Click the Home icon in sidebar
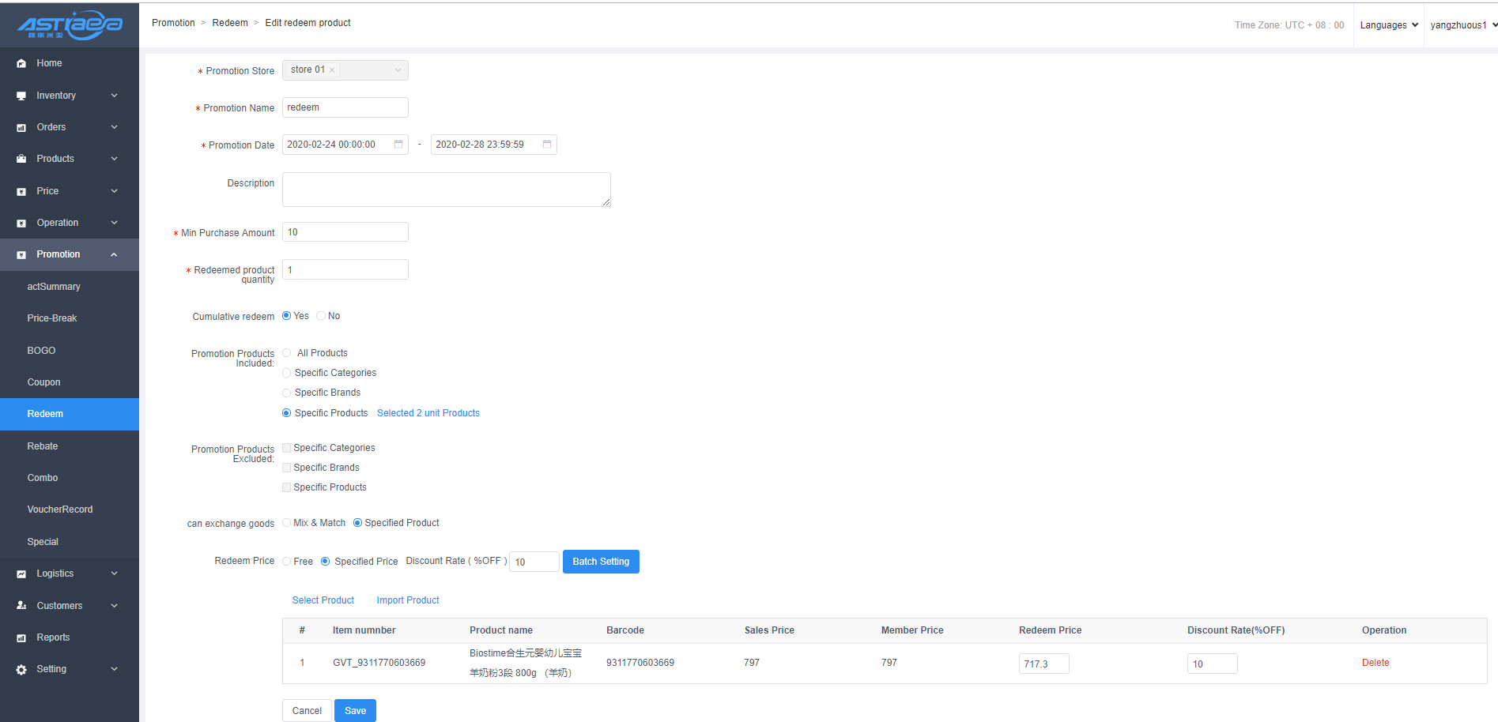Viewport: 1498px width, 722px height. 21,63
